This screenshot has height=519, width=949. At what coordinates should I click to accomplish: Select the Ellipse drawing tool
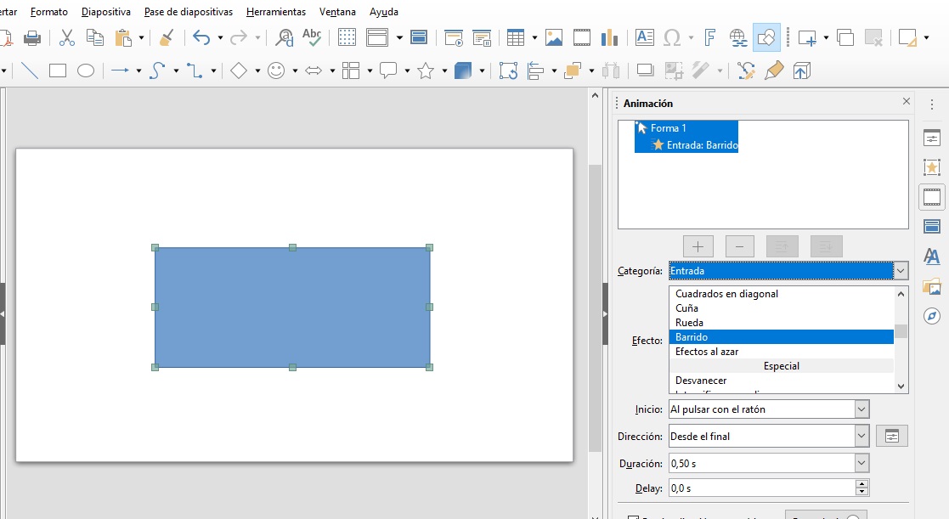pos(85,71)
